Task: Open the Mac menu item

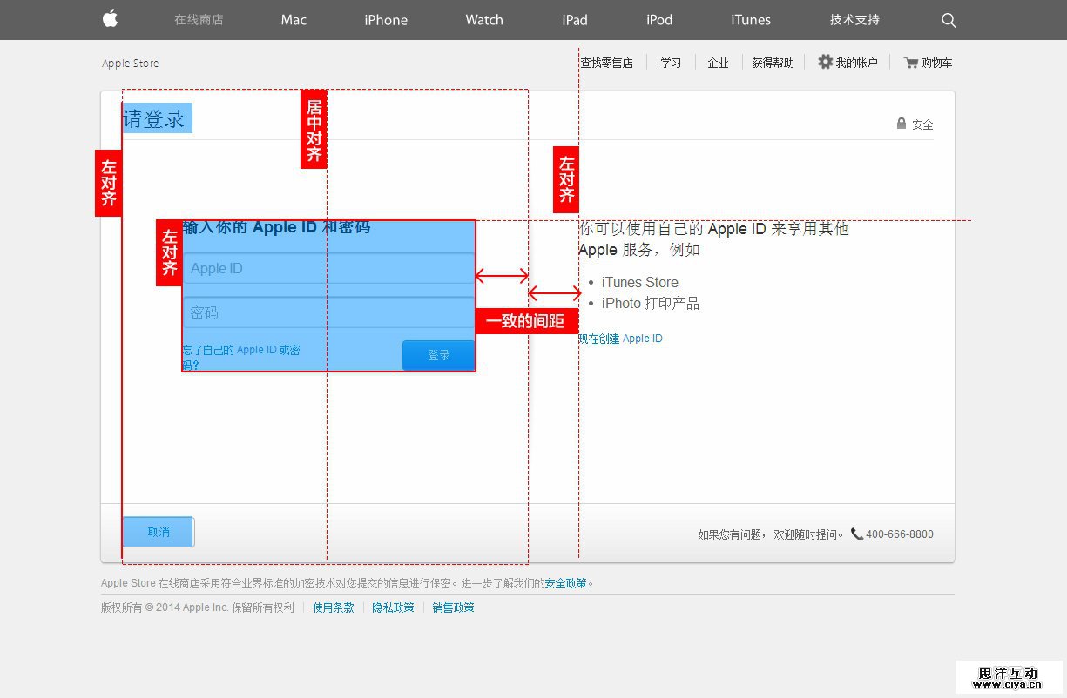Action: (x=294, y=20)
